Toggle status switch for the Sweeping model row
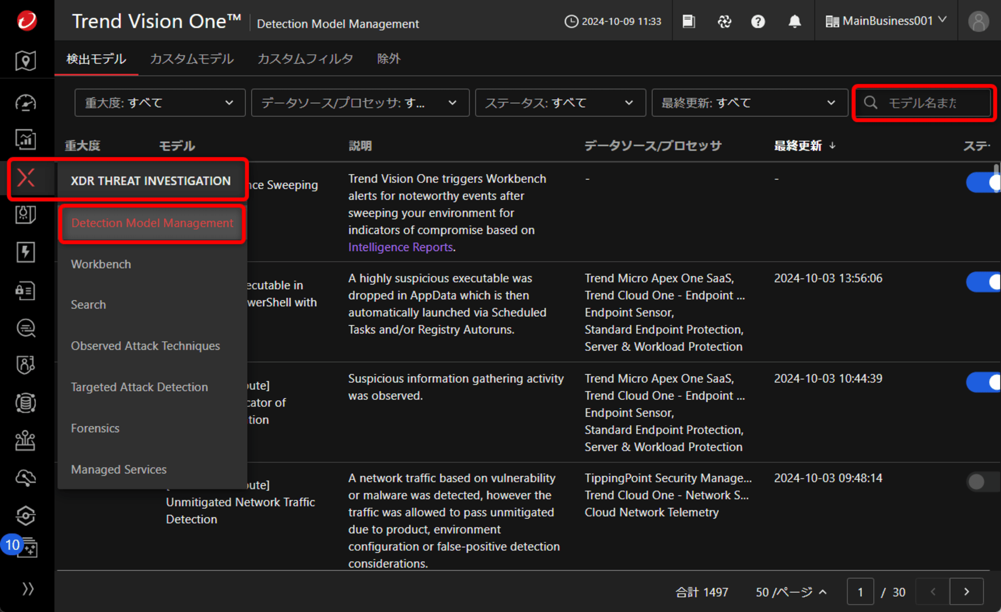This screenshot has height=612, width=1001. click(983, 182)
